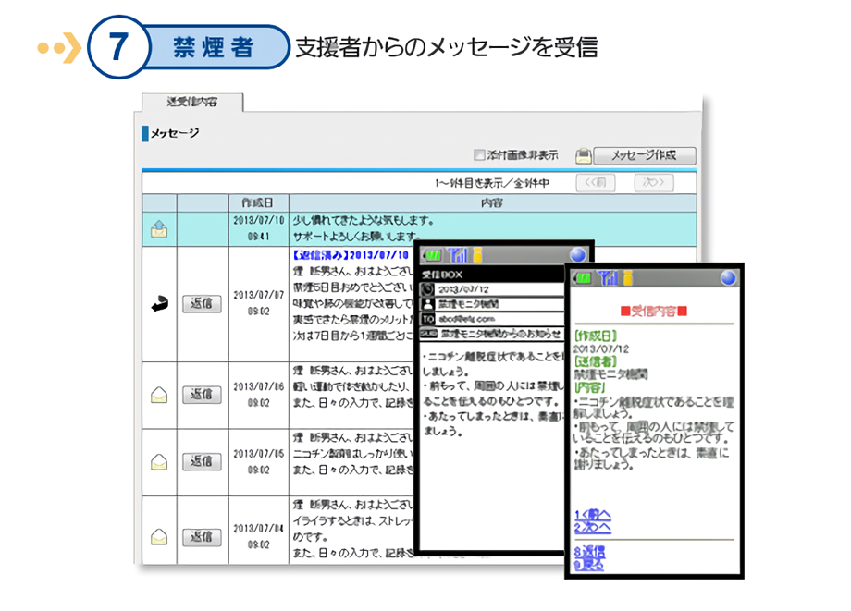Tap the '8返信' link on the phone screen

tap(588, 551)
